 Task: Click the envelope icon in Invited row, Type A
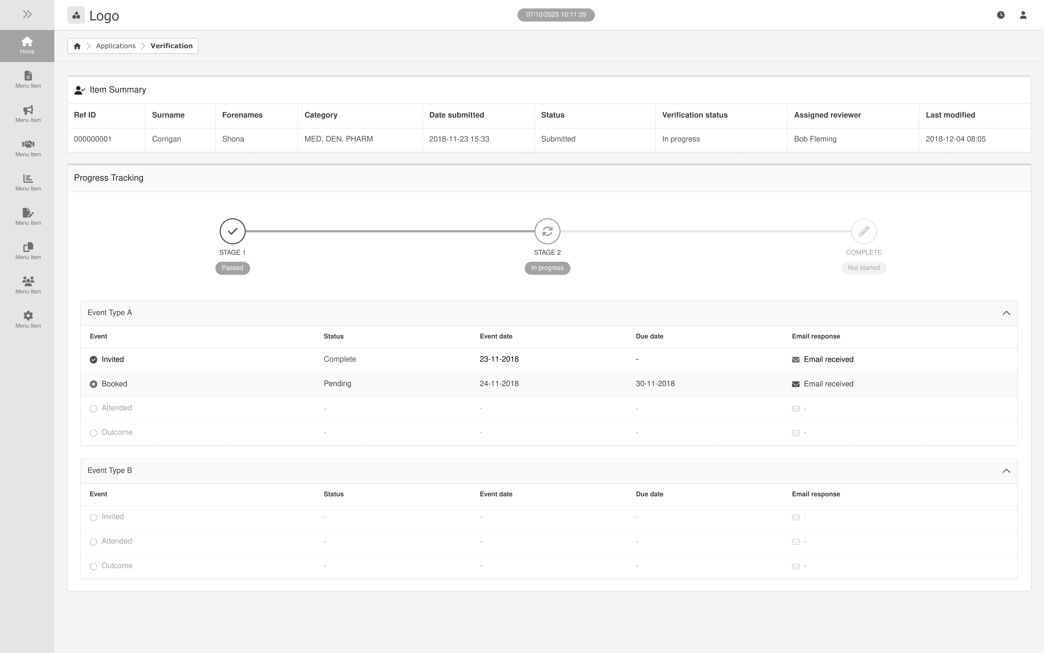[796, 360]
